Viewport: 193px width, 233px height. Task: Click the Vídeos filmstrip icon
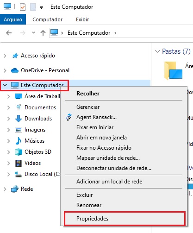coord(19,163)
